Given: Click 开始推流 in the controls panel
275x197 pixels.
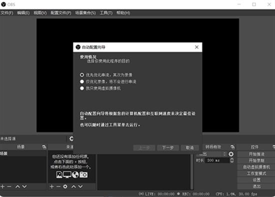Looking at the screenshot, I should 256,154.
